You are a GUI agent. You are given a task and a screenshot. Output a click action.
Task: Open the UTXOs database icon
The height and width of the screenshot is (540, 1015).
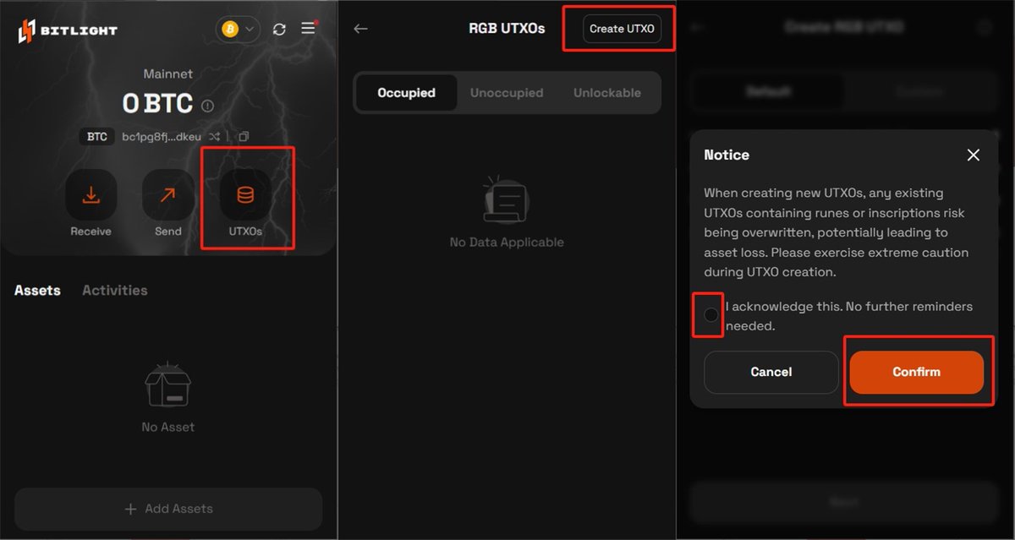245,195
